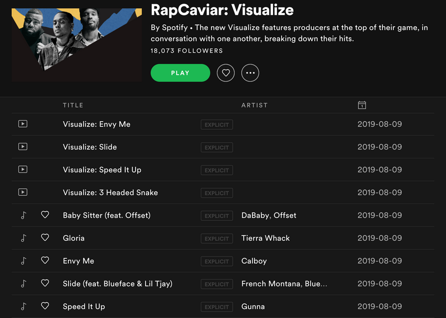446x318 pixels.
Task: Sort by the ARTIST column header
Action: pyautogui.click(x=255, y=105)
